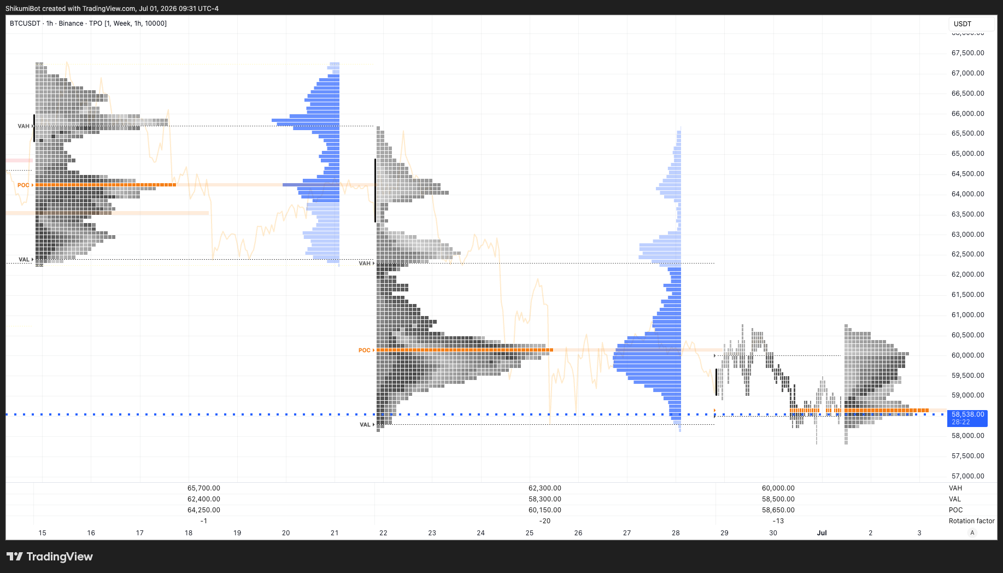Screen dimensions: 1003x573
Task: Click date 28 on the time axis
Action: tap(676, 533)
